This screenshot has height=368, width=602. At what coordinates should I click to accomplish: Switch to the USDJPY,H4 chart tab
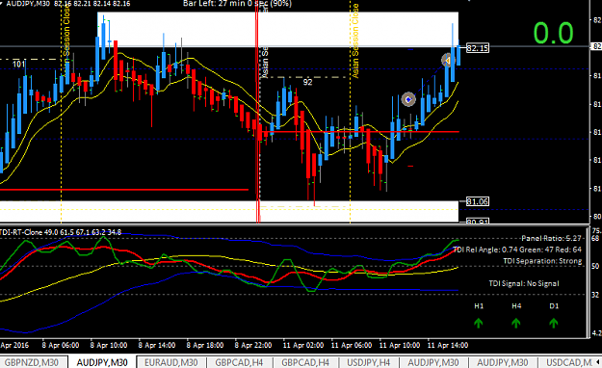click(369, 362)
